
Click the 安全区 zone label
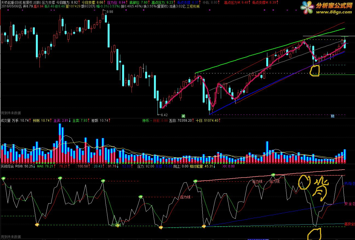[350, 204]
